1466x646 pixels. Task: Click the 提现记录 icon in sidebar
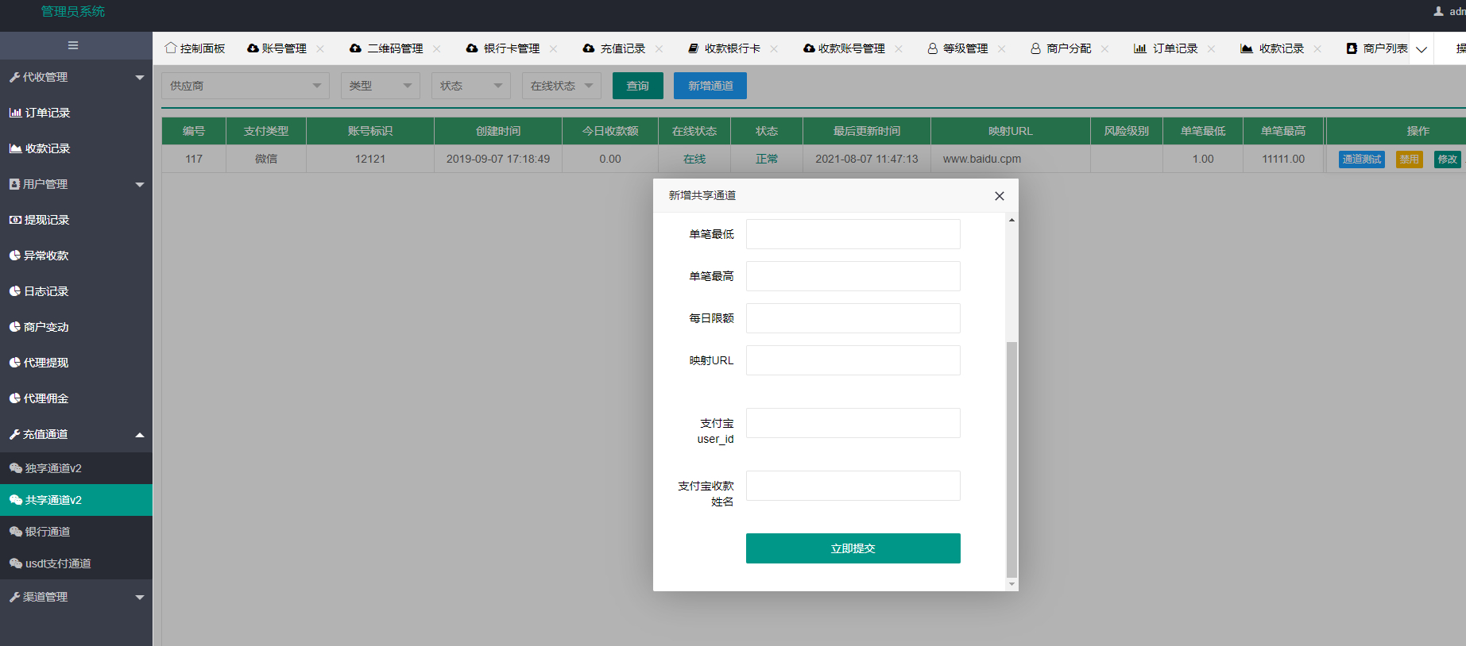pos(15,220)
